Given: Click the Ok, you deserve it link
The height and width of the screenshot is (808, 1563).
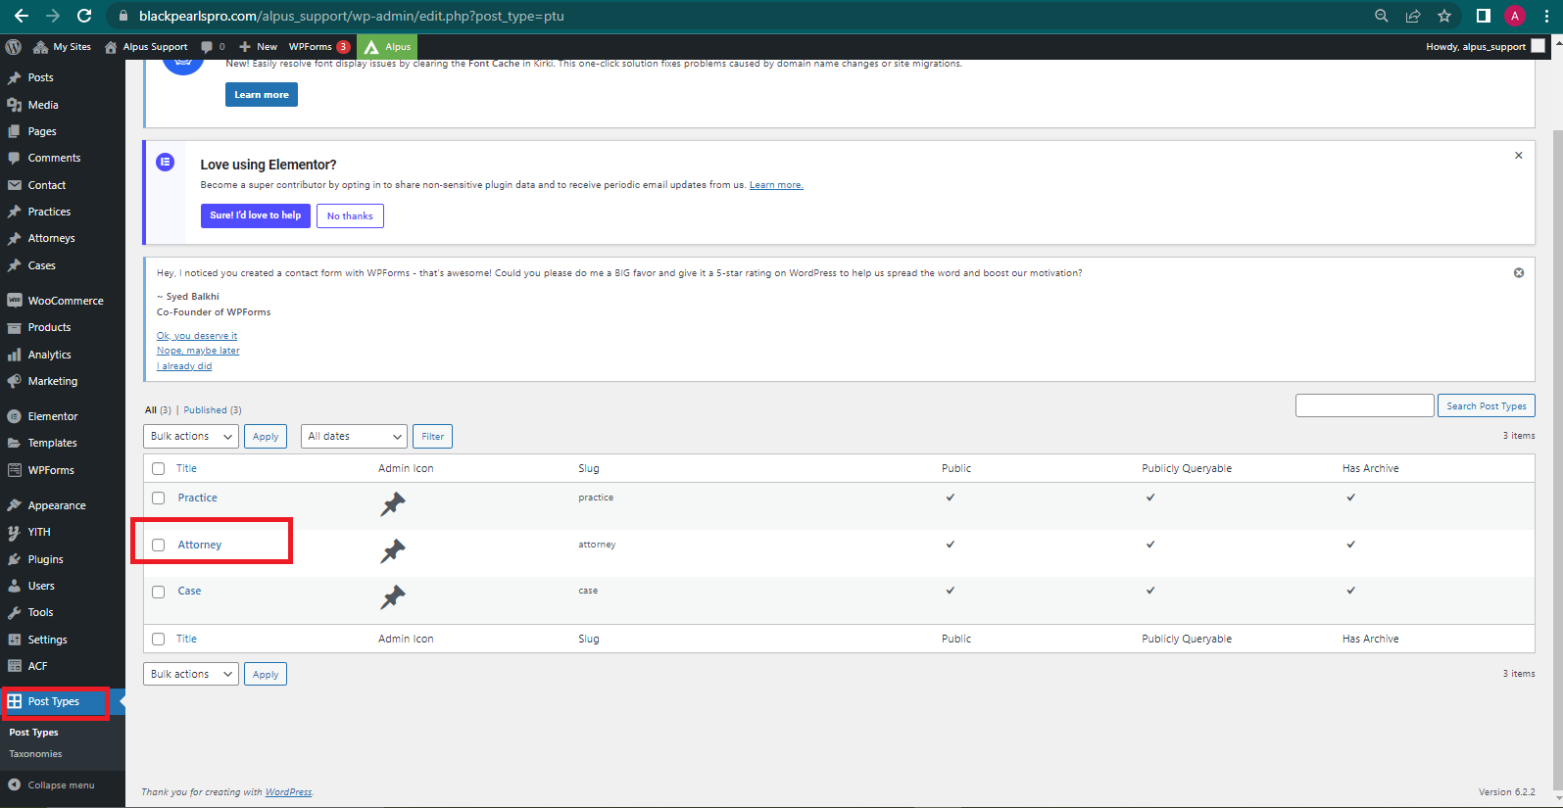Looking at the screenshot, I should [x=197, y=335].
